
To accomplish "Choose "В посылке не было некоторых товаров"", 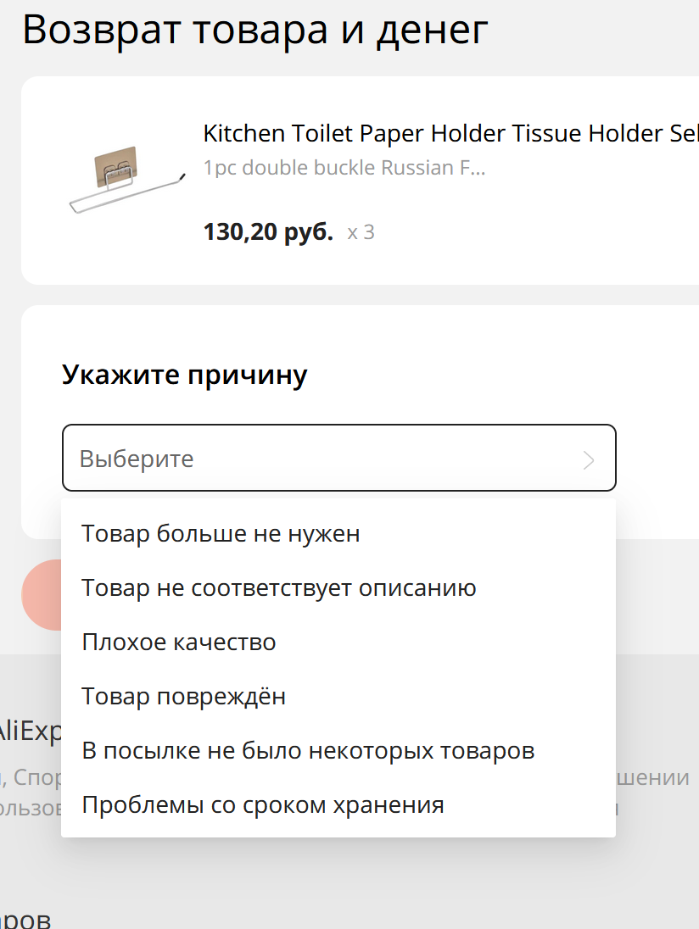I will coord(308,751).
